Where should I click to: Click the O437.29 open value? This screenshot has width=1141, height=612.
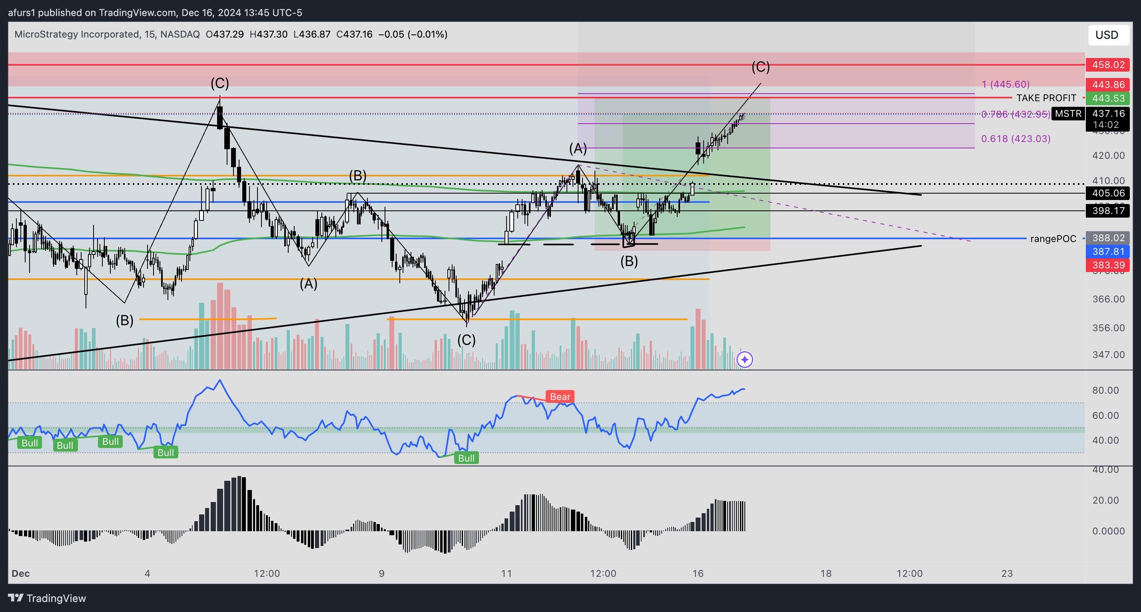[x=225, y=34]
